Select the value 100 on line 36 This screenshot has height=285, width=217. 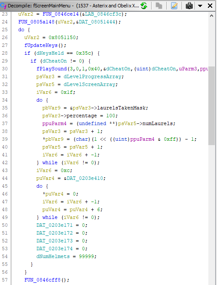coord(111,116)
